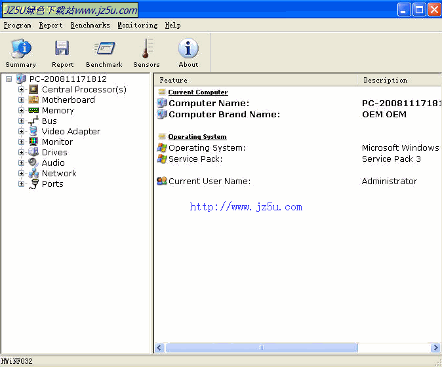Expand the Video Adapter node

[21, 131]
